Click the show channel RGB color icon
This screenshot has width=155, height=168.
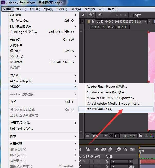(x=152, y=136)
